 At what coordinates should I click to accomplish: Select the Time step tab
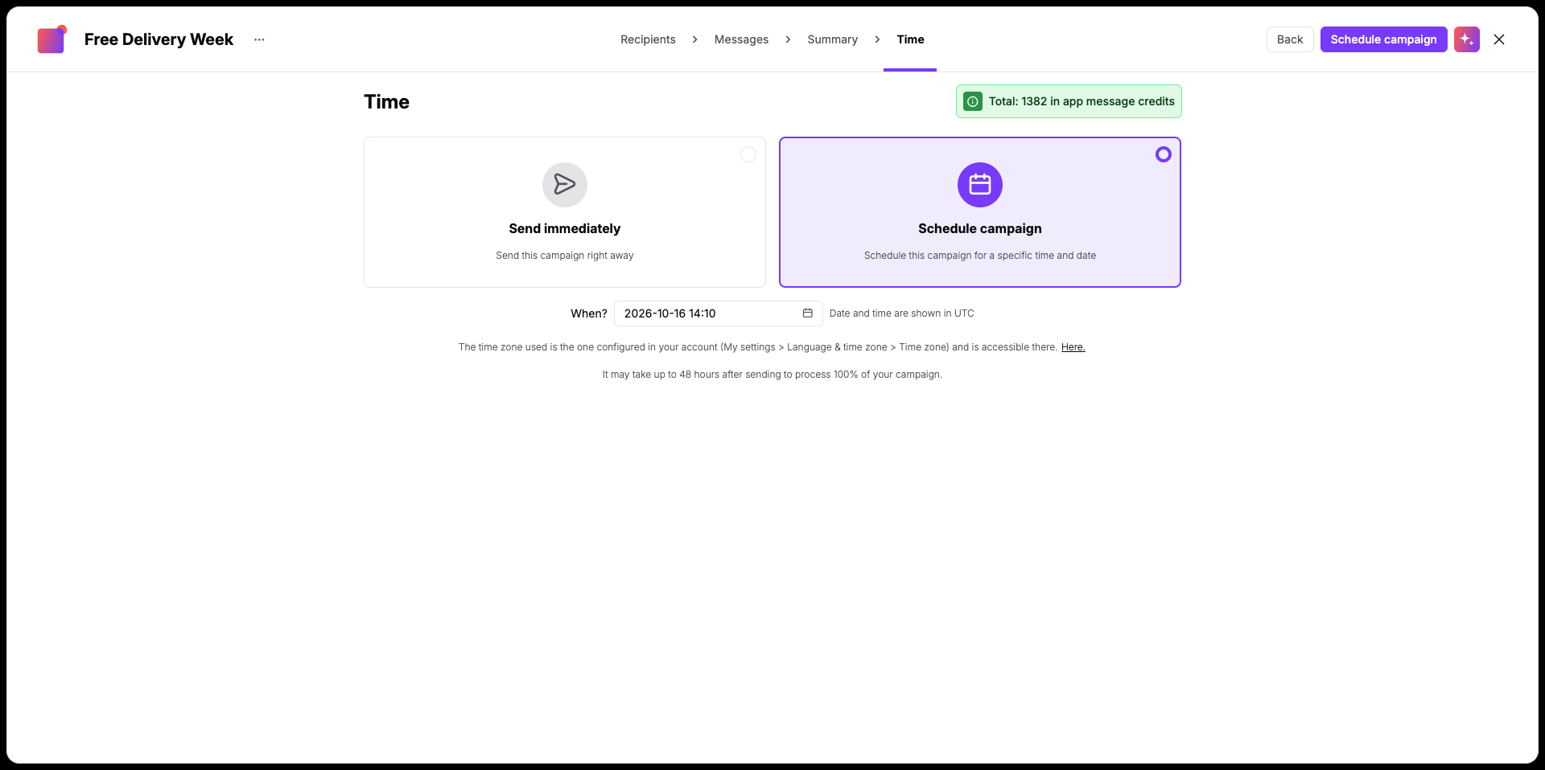[x=910, y=39]
